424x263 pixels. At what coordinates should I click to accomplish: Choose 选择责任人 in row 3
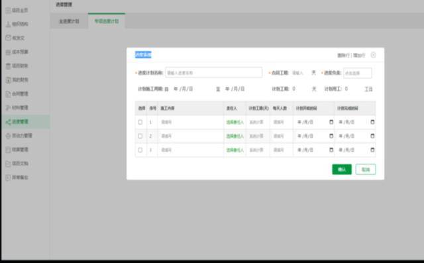pyautogui.click(x=235, y=150)
